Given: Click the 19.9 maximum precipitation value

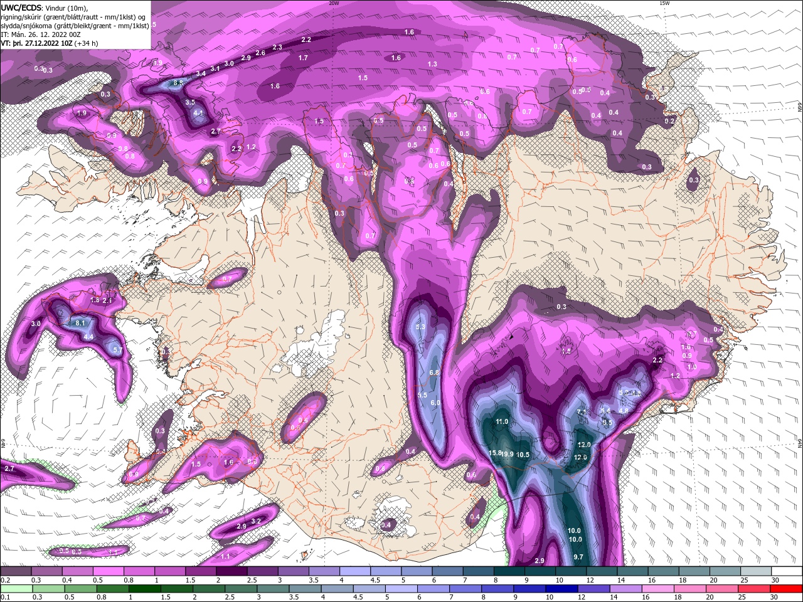Looking at the screenshot, I should coord(508,454).
